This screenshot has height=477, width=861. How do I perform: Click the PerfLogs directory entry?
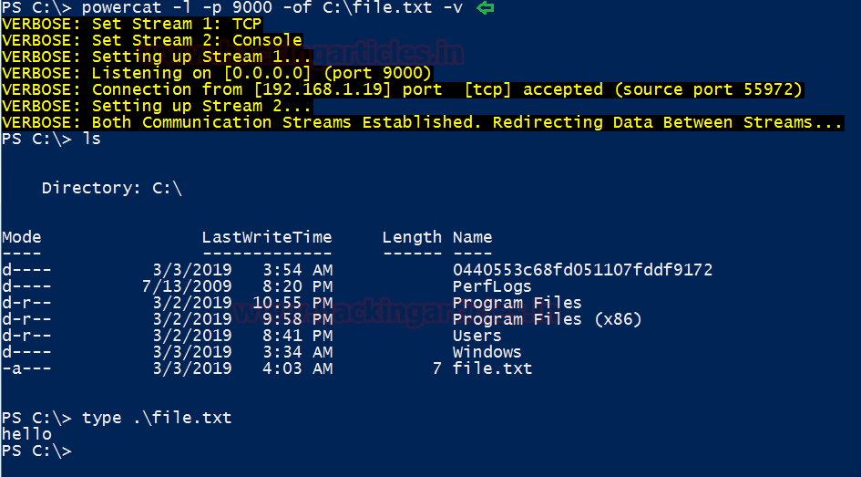coord(492,286)
